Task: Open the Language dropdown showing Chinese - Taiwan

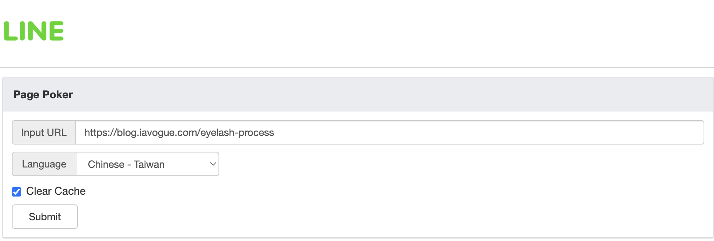Action: [147, 164]
